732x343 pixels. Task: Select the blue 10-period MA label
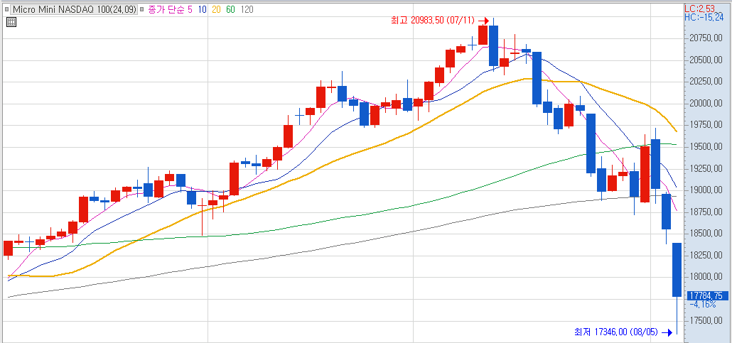click(203, 9)
